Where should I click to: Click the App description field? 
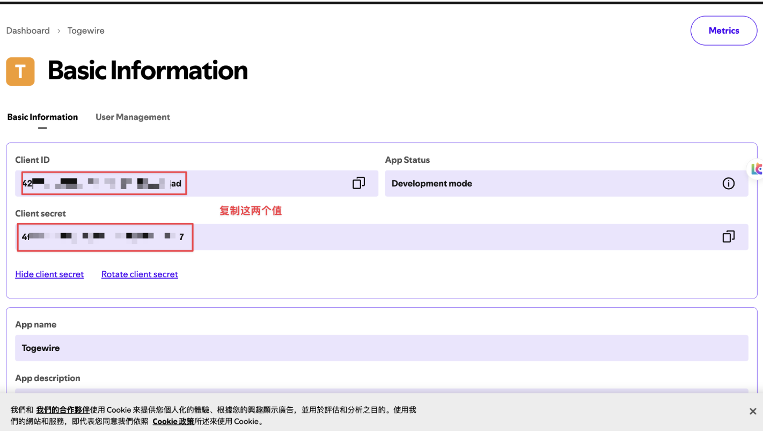pyautogui.click(x=381, y=393)
